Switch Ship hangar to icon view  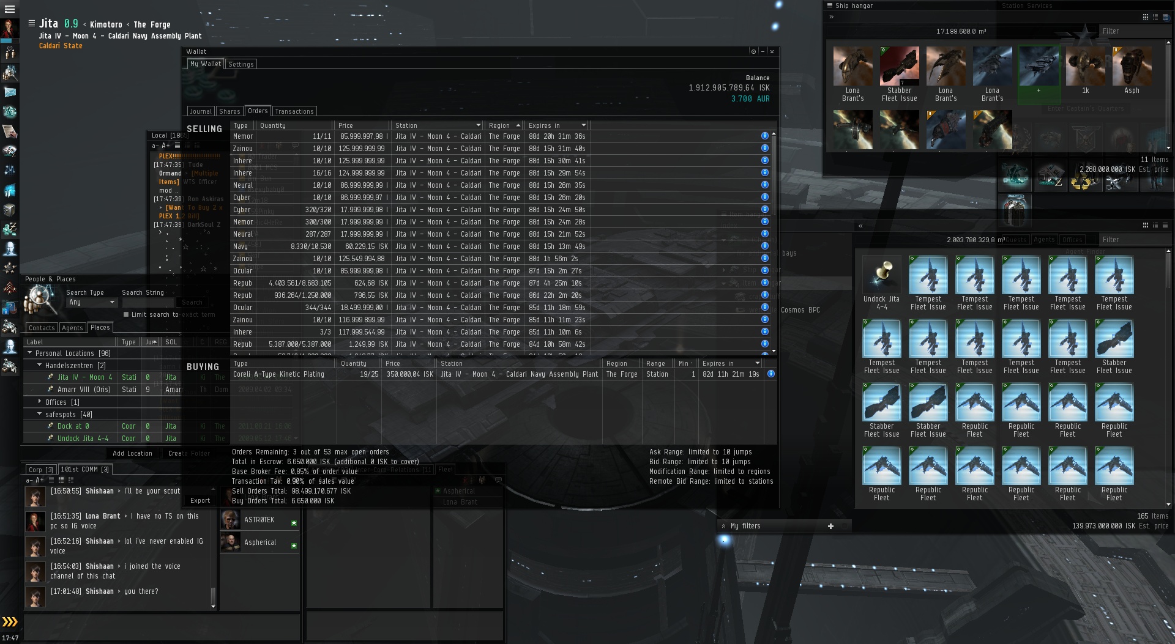click(1146, 17)
